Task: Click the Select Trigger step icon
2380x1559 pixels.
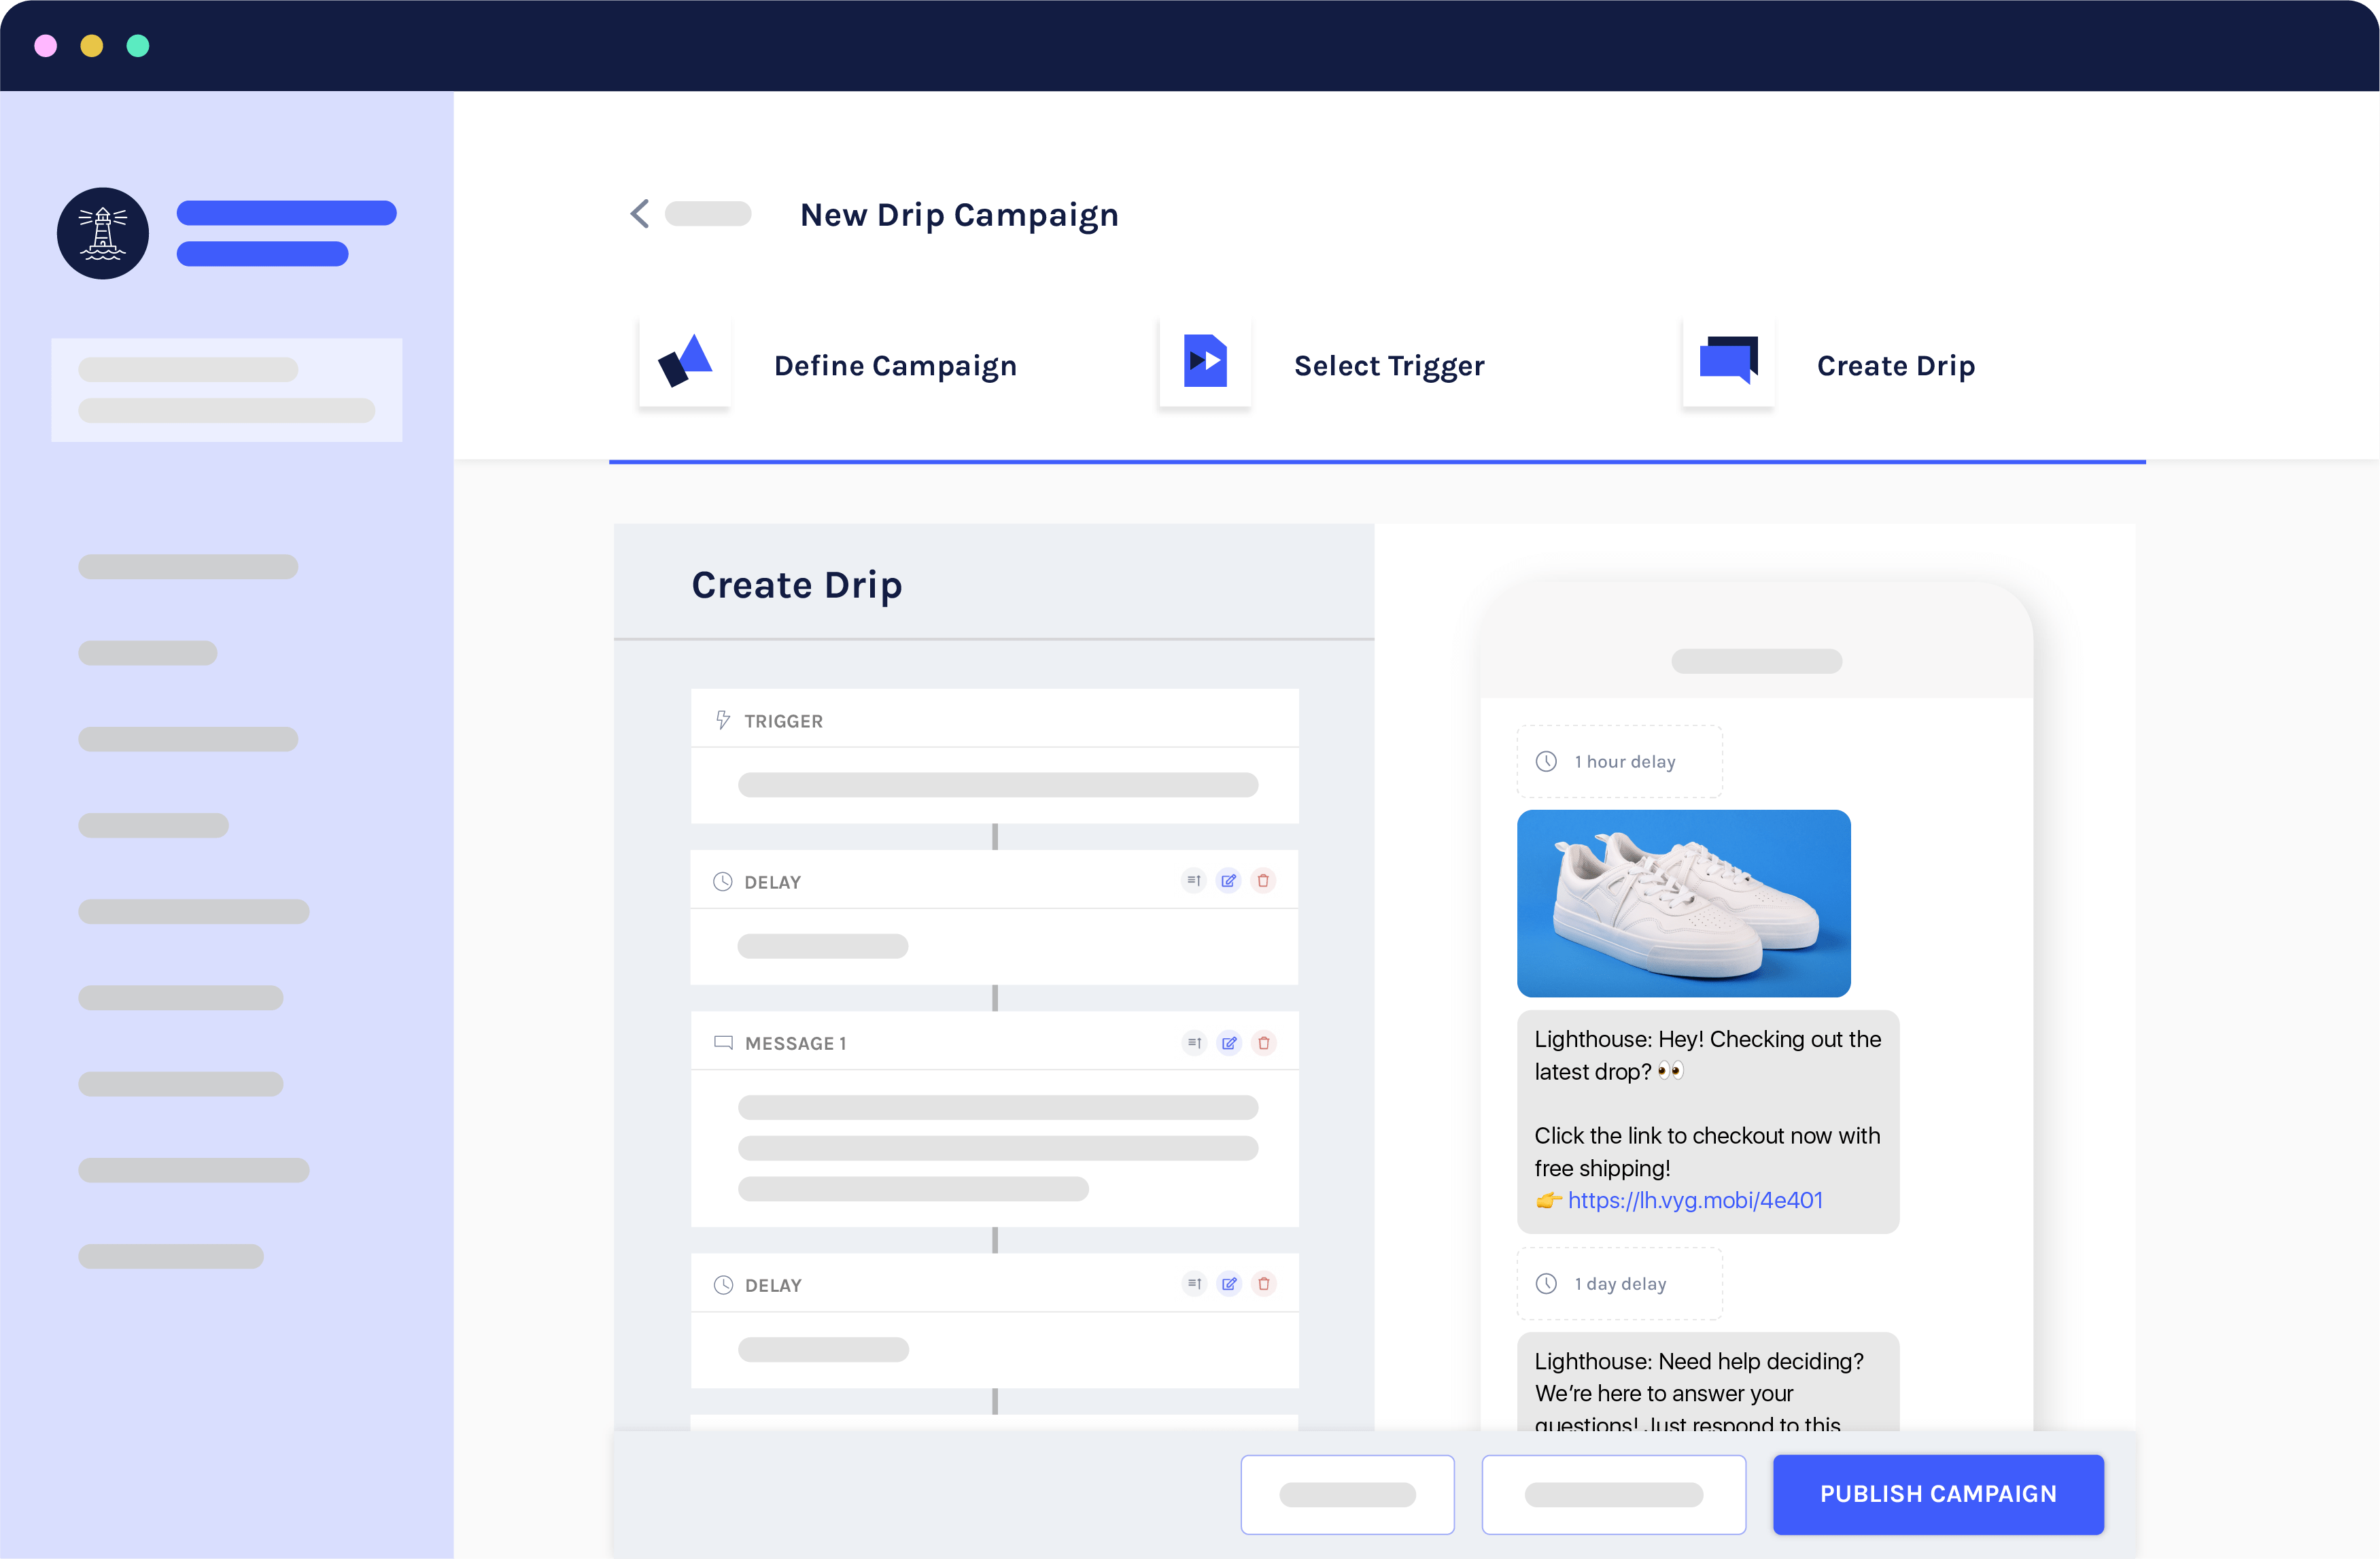Action: (x=1205, y=362)
